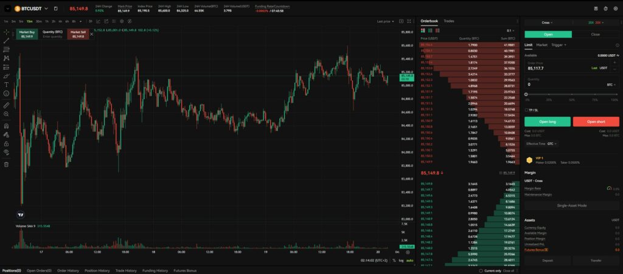Select the Close position tab

click(x=595, y=35)
